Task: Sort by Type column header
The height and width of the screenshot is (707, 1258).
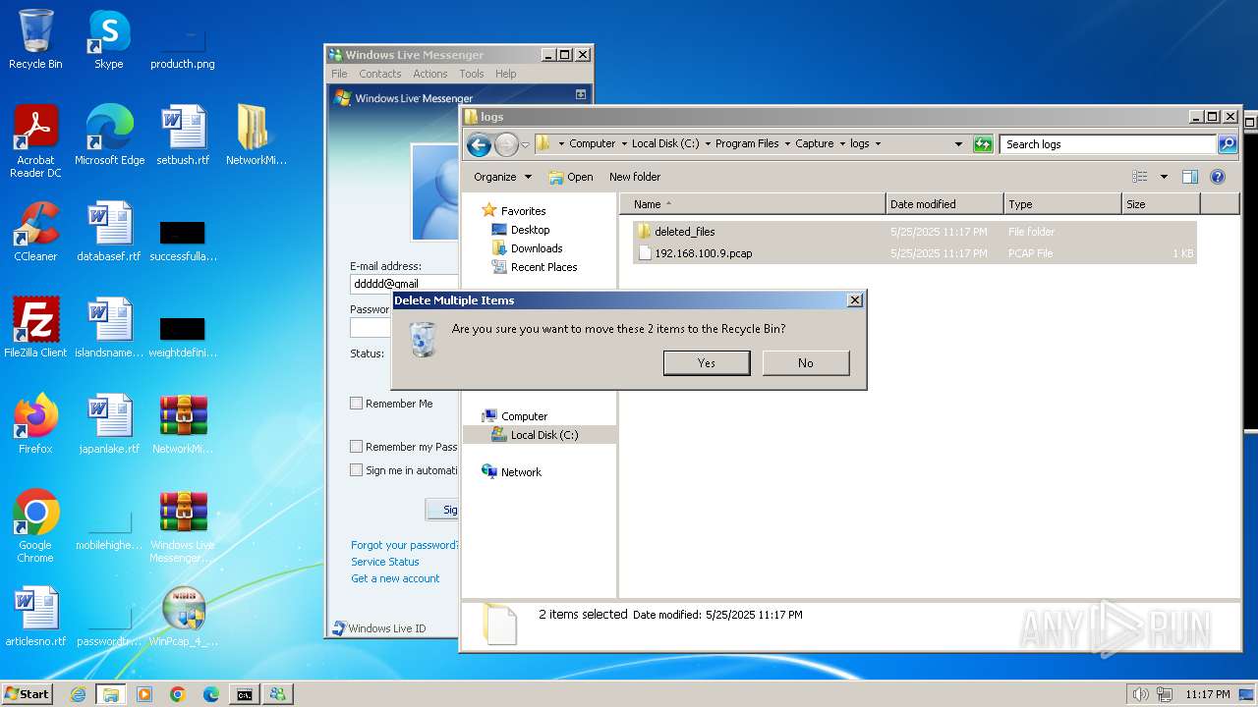Action: pos(1062,204)
